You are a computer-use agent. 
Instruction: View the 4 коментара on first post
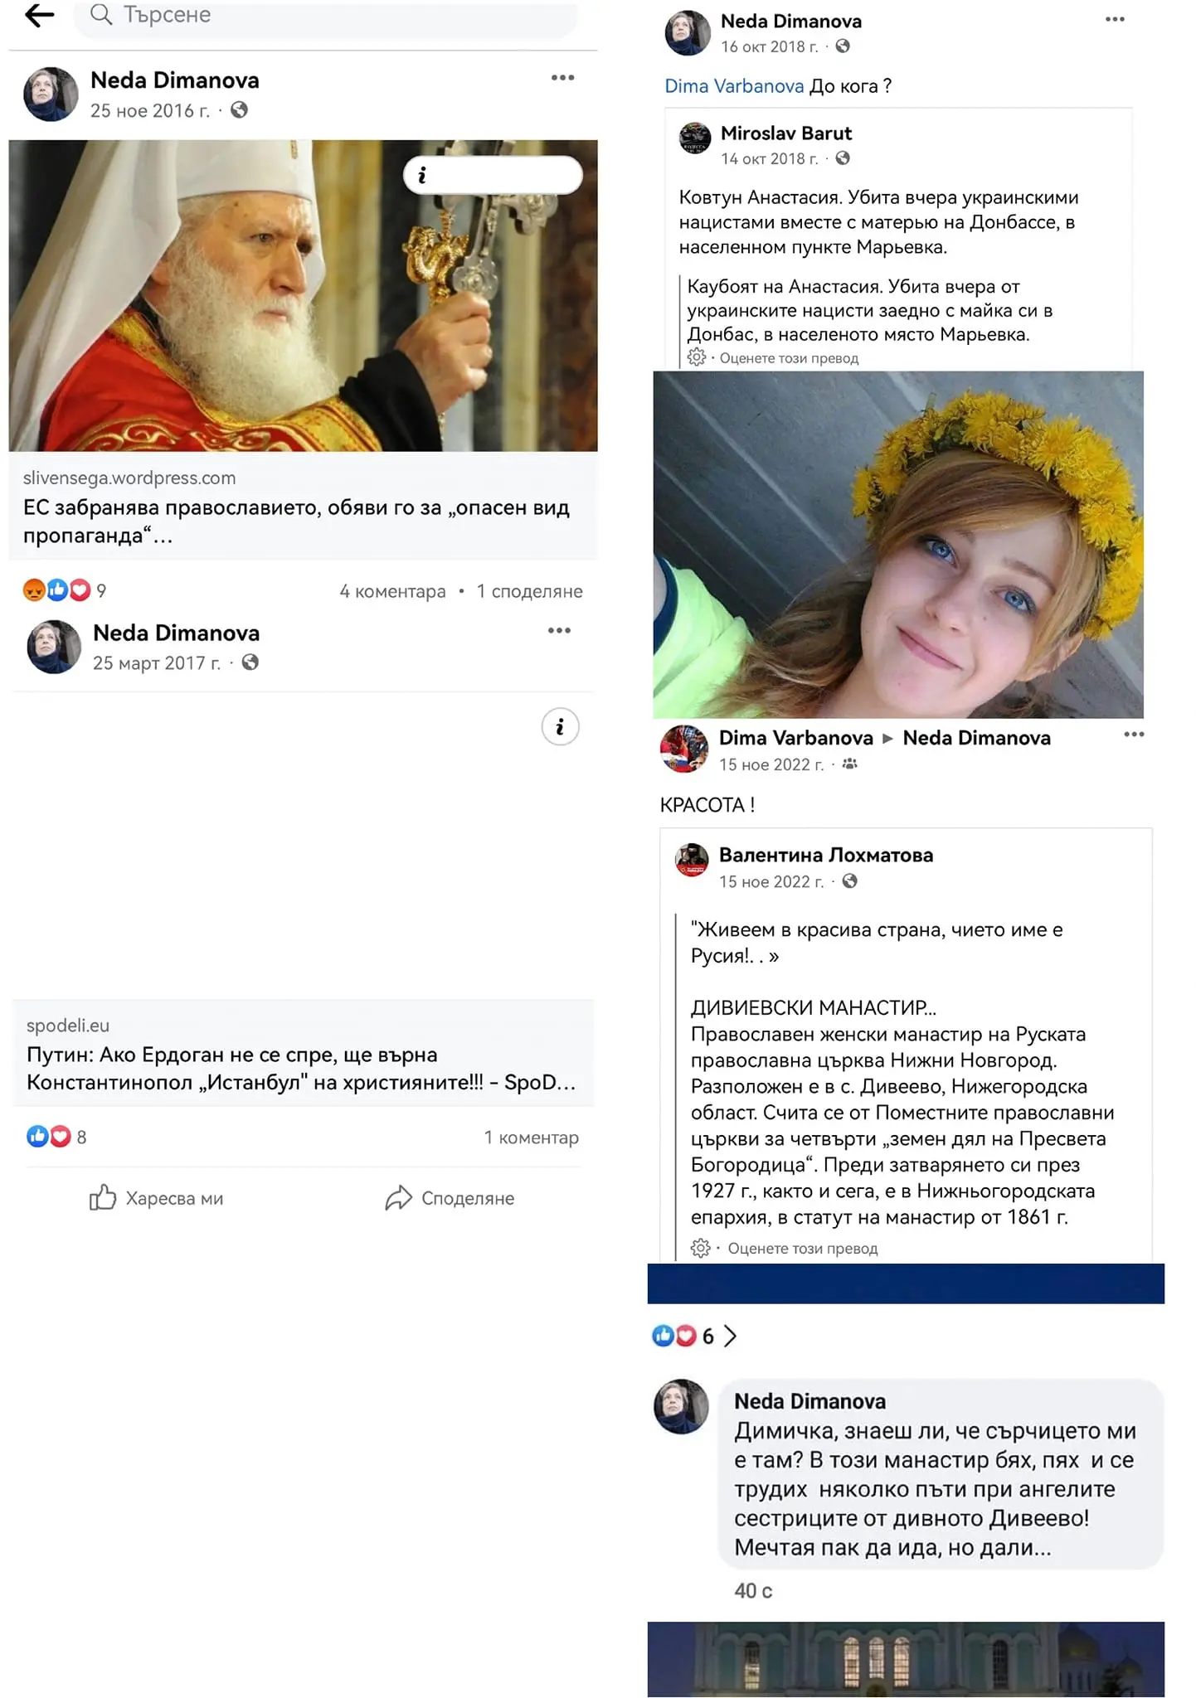coord(392,591)
